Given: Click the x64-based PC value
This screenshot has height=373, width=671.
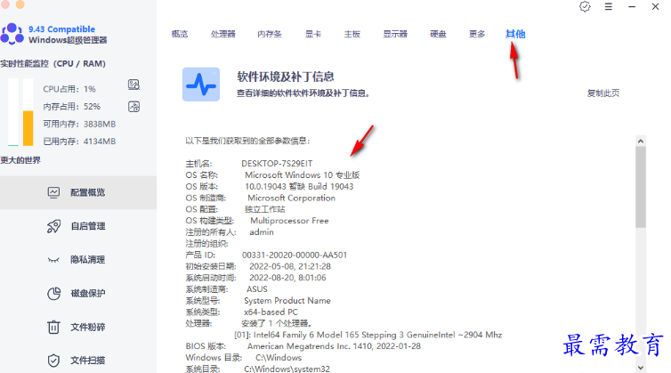Looking at the screenshot, I should pyautogui.click(x=271, y=312).
